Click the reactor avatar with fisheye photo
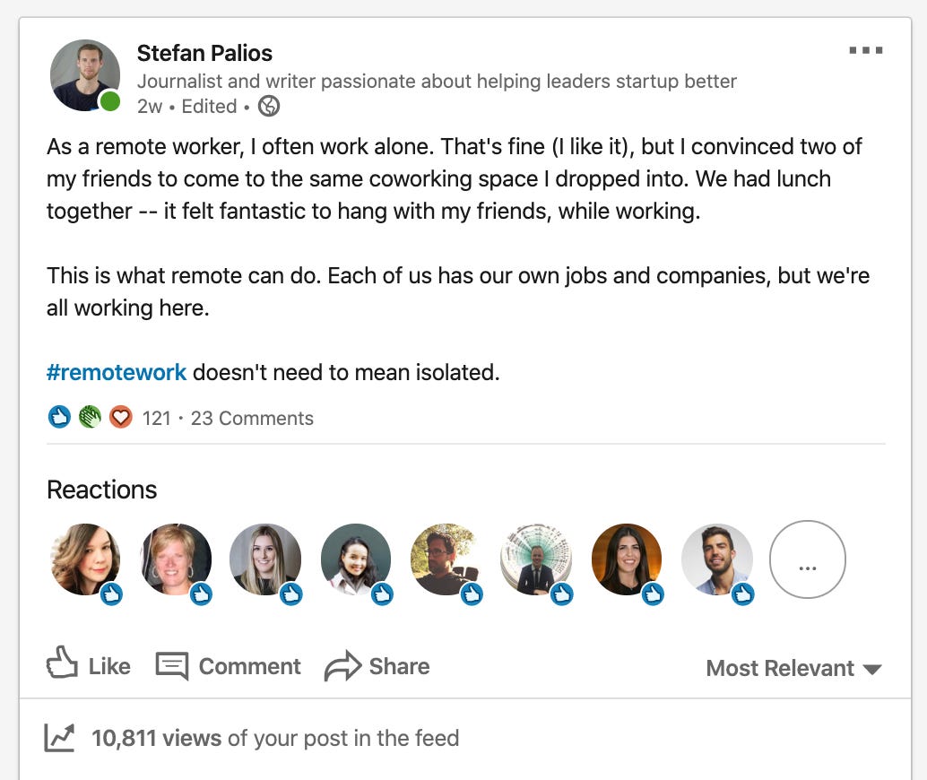This screenshot has height=780, width=927. [535, 559]
